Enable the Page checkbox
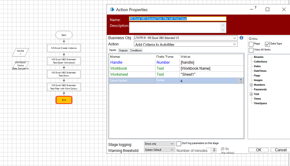 click(x=251, y=44)
